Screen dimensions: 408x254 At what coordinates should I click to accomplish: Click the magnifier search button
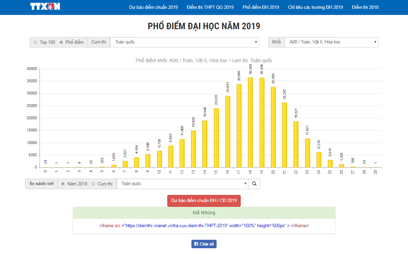click(254, 184)
